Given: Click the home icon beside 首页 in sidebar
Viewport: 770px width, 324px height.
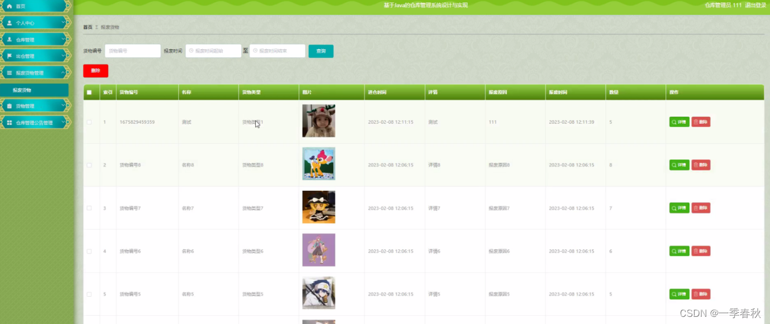Looking at the screenshot, I should click(x=9, y=6).
